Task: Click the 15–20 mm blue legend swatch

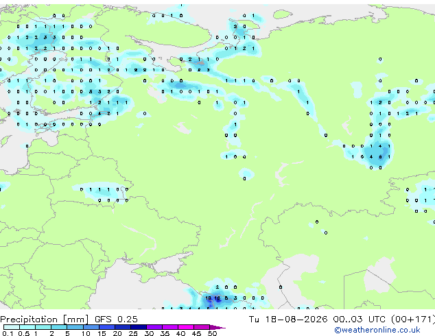Action: [107, 327]
